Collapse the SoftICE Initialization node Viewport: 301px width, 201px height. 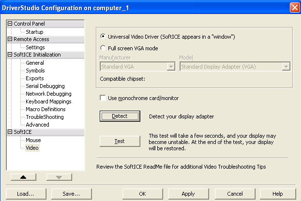(x=10, y=55)
